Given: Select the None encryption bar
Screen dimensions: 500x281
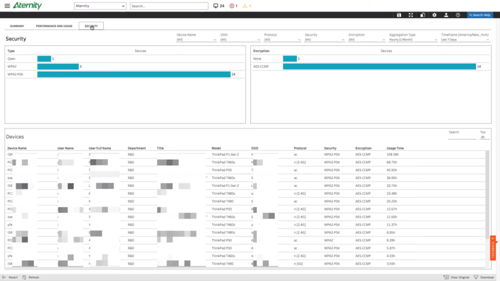Looking at the screenshot, I should (290, 58).
